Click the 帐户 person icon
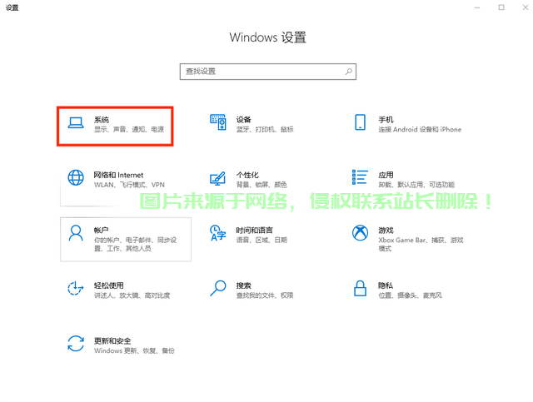The height and width of the screenshot is (402, 533). pos(76,233)
